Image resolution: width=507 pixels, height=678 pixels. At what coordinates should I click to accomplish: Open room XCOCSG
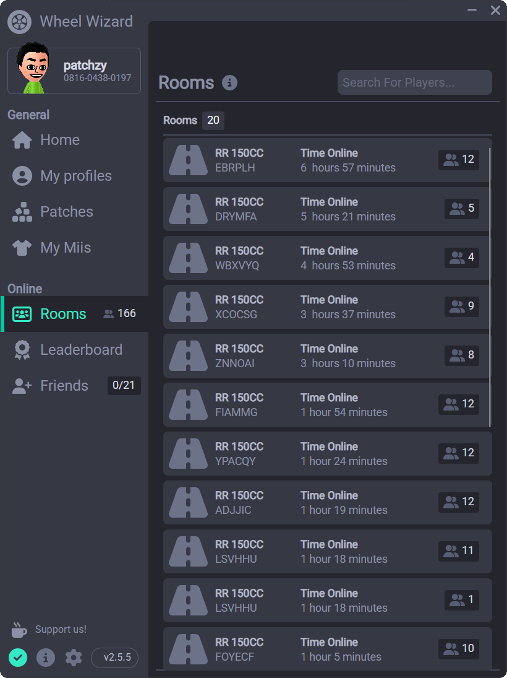[x=327, y=306]
